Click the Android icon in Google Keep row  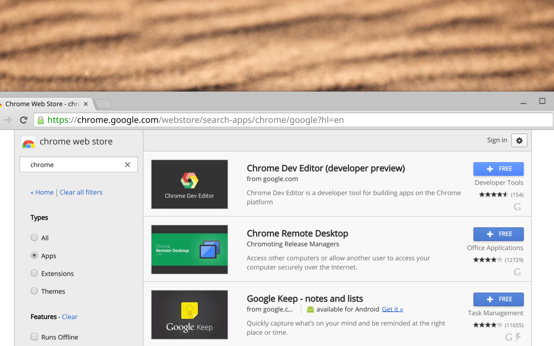tap(310, 309)
